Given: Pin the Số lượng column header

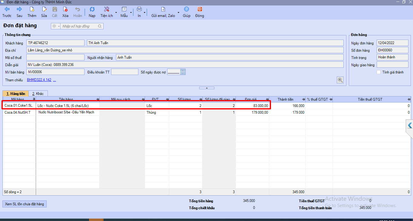Looking at the screenshot, I should 200,99.
